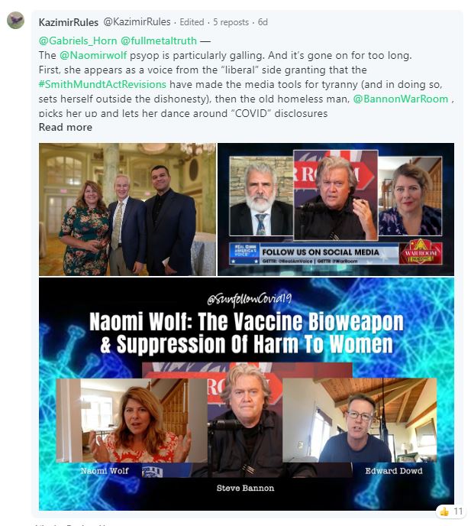Image resolution: width=471 pixels, height=526 pixels.
Task: Open the KazimirRules profile avatar
Action: click(15, 21)
